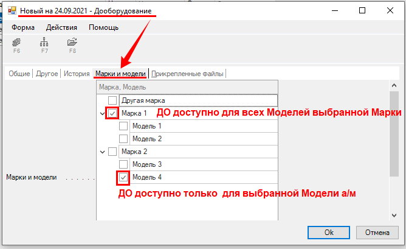The image size is (406, 249).
Task: Tick the Модель 1 checkbox
Action: coord(123,126)
